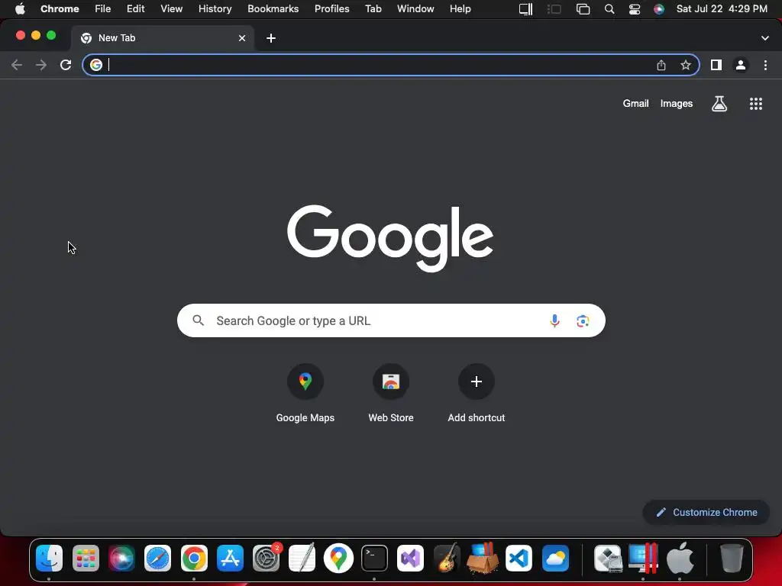The width and height of the screenshot is (782, 586).
Task: Open the Google Maps shortcut
Action: 305,394
